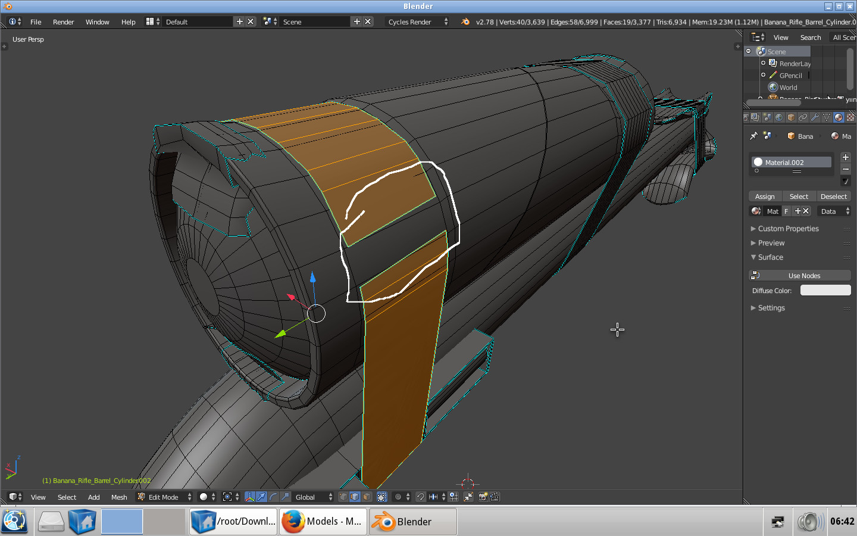The width and height of the screenshot is (857, 536).
Task: Click the Assign material button
Action: point(765,197)
